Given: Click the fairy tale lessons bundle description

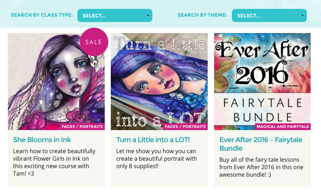Looking at the screenshot, I should [261, 167].
